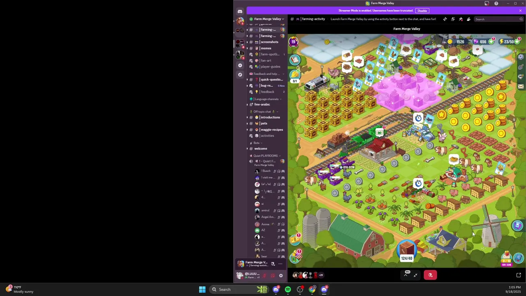
Task: Open Spotify from Windows taskbar
Action: [x=288, y=289]
